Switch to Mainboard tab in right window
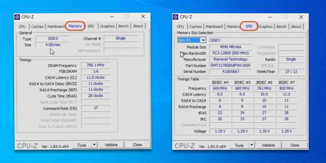This screenshot has height=163, width=326. 214,27
